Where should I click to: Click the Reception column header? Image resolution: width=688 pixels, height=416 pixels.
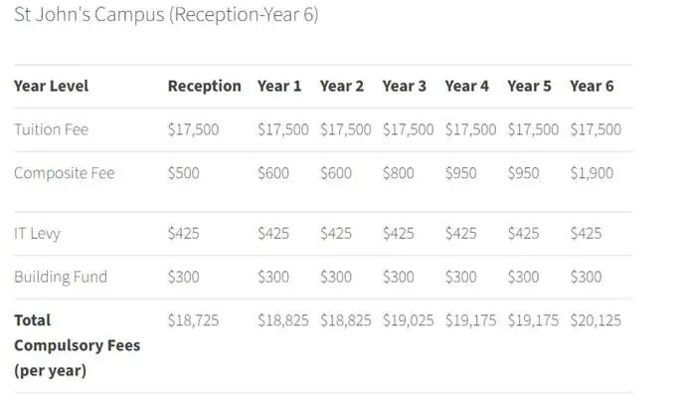click(x=204, y=86)
